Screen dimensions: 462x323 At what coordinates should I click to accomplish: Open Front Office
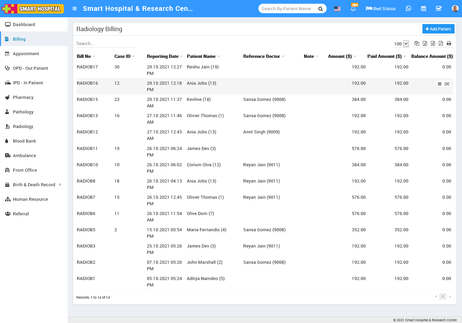tap(34, 170)
